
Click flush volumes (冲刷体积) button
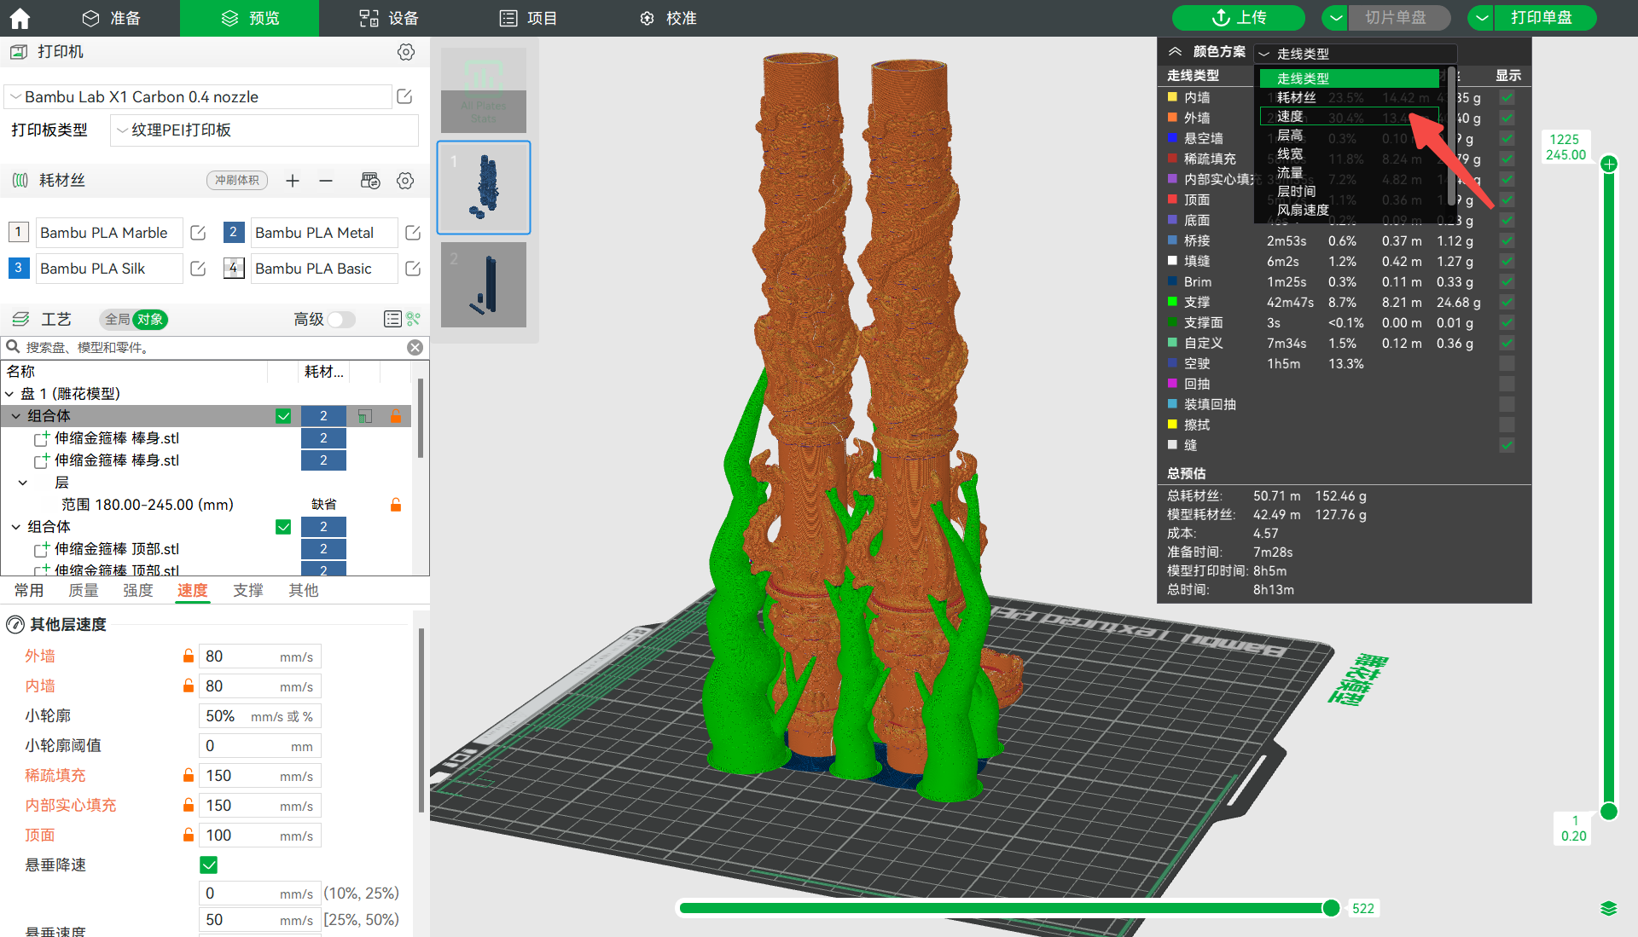click(x=237, y=181)
